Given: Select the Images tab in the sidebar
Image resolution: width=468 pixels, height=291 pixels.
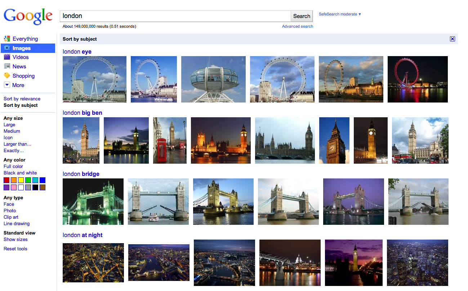Looking at the screenshot, I should point(28,48).
